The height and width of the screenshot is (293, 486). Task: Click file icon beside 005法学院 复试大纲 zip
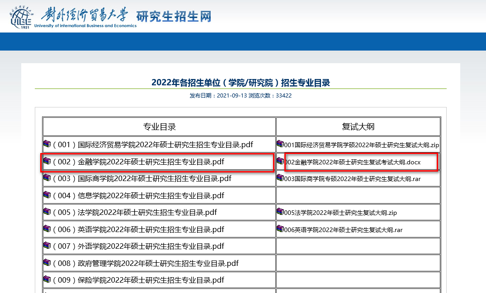tap(280, 212)
